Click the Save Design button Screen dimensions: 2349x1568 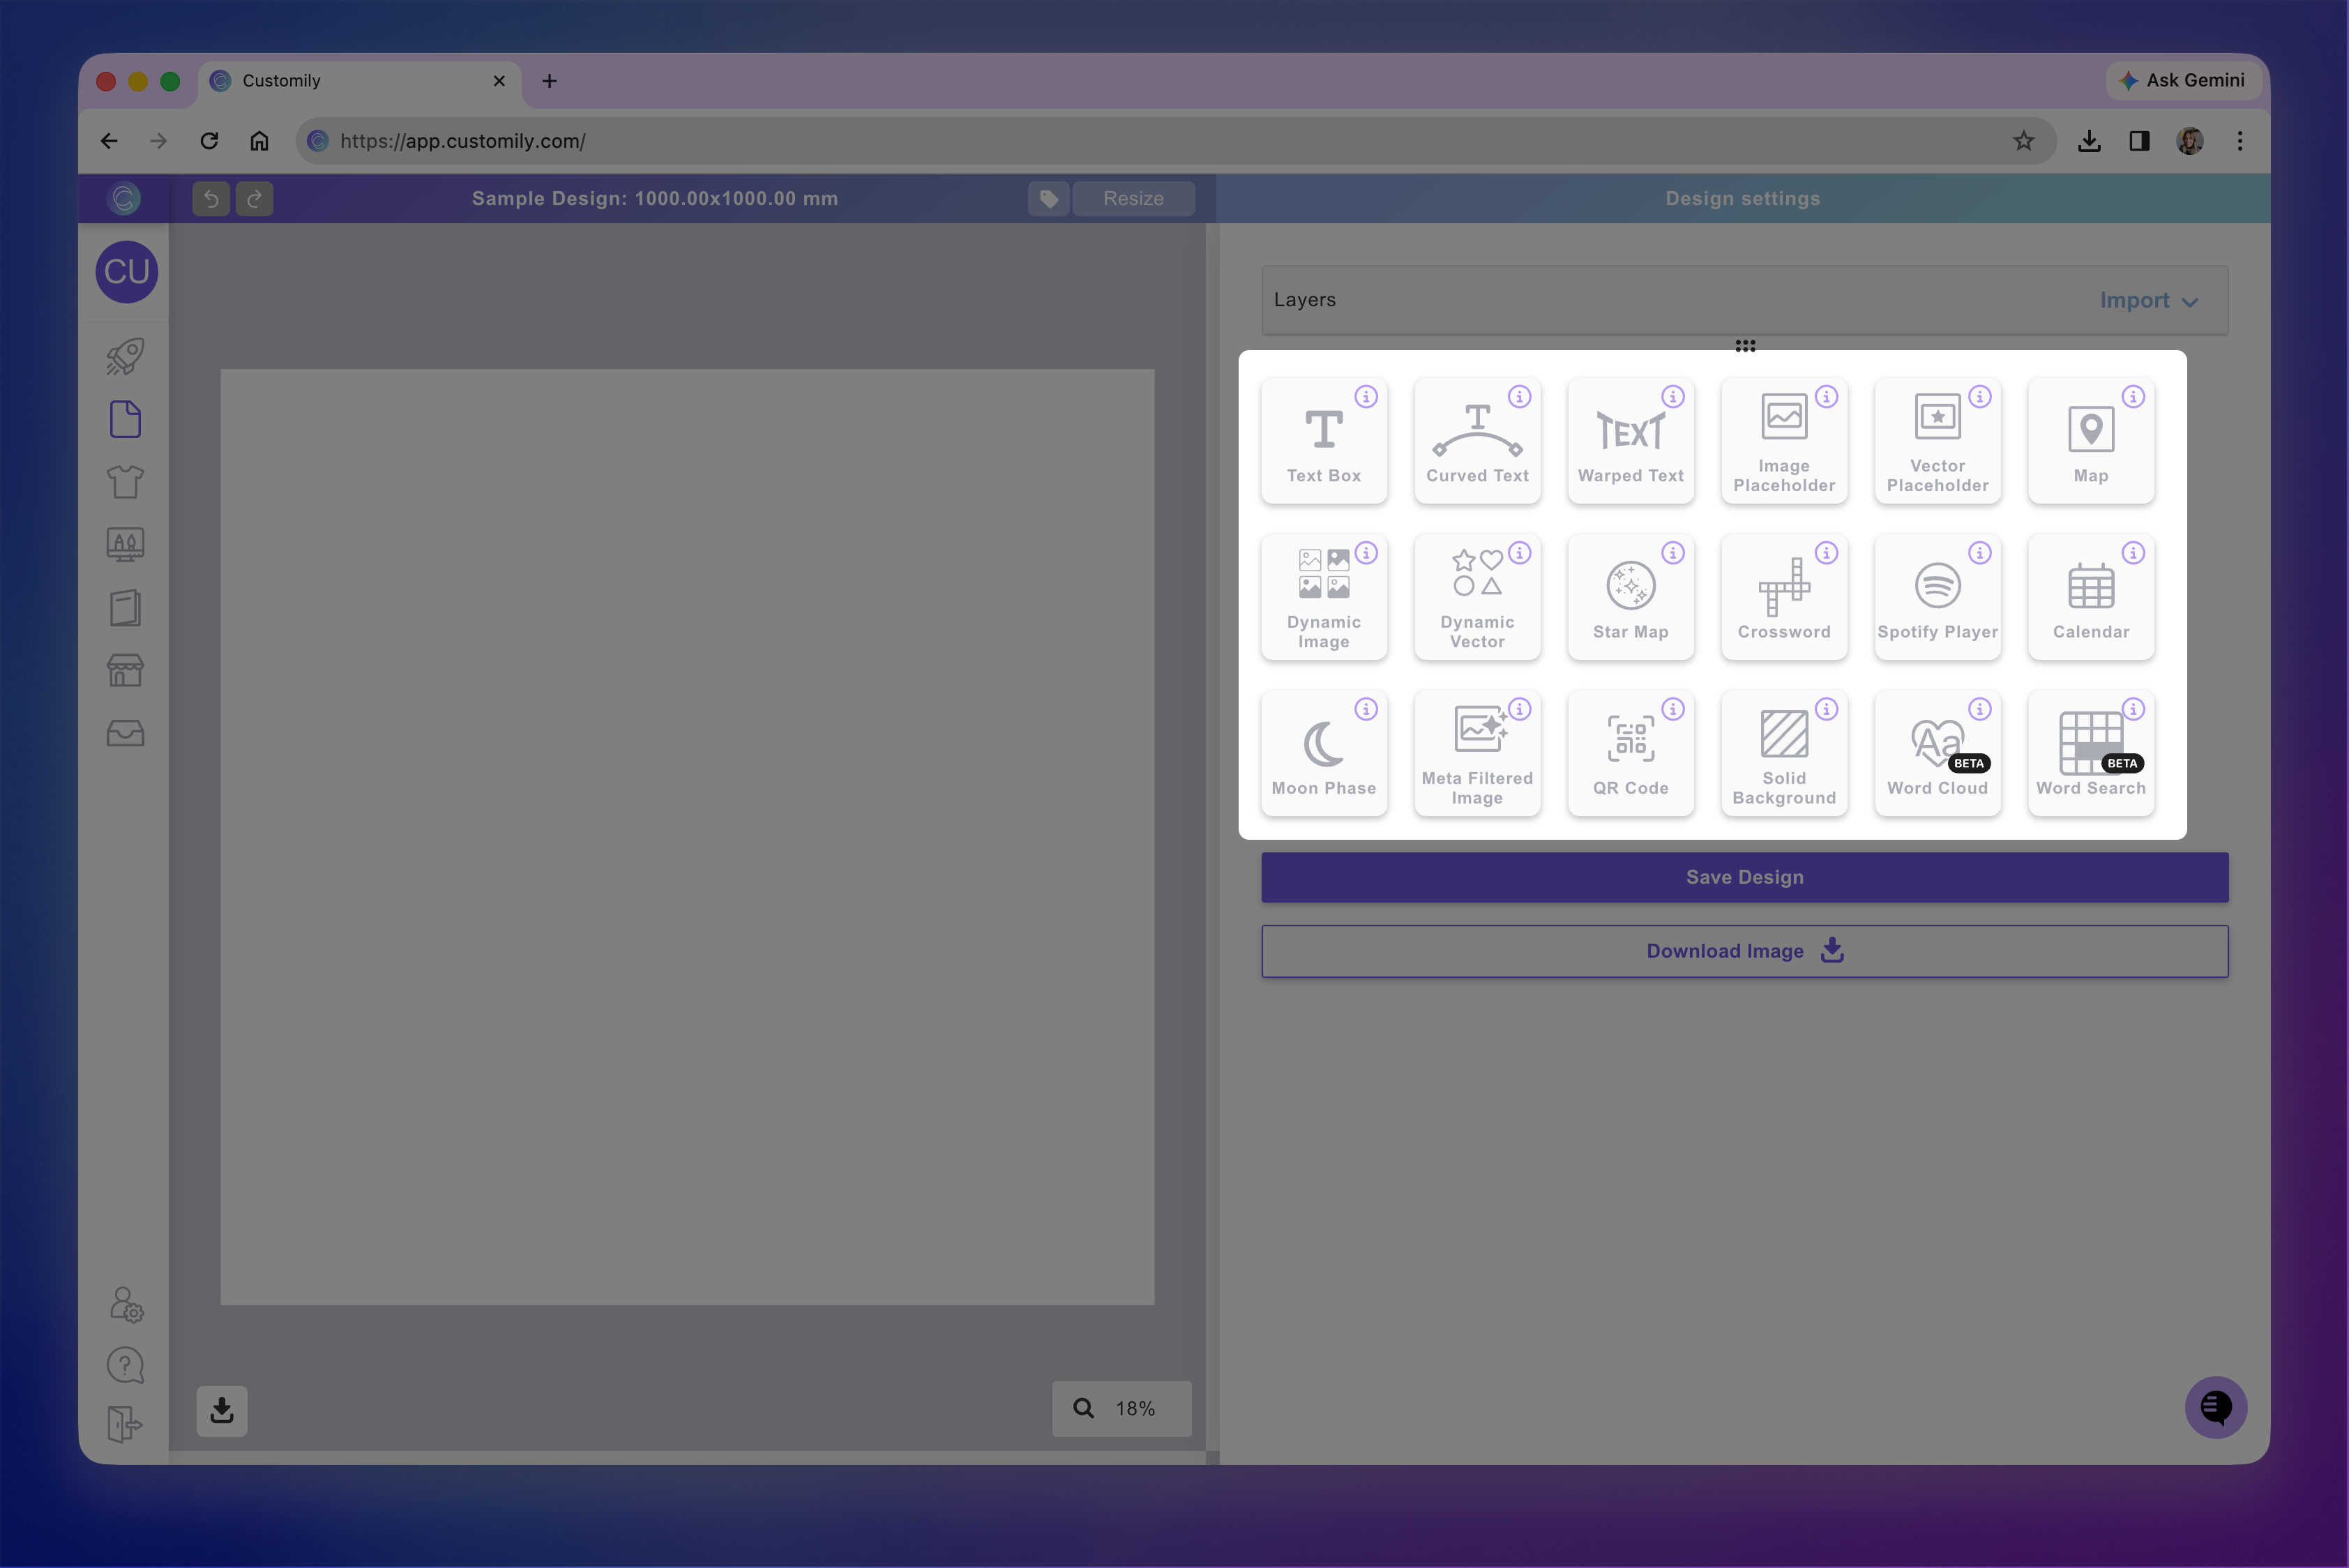click(x=1744, y=878)
